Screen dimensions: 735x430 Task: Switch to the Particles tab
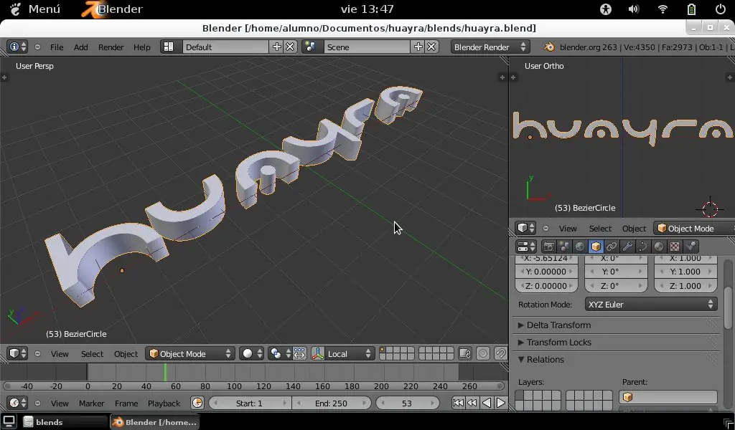[x=690, y=247]
